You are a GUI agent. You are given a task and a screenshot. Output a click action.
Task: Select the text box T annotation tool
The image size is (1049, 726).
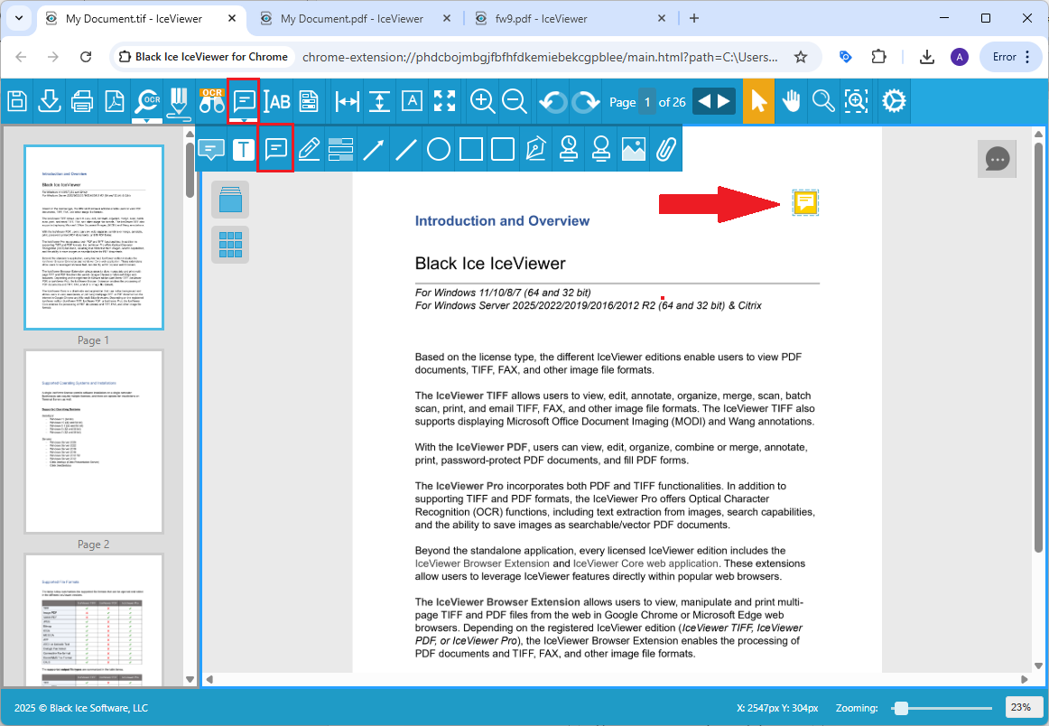coord(244,149)
